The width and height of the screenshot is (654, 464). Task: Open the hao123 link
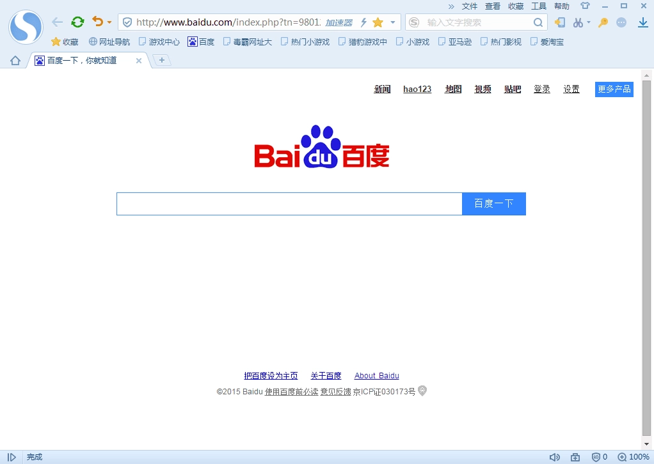pos(417,89)
